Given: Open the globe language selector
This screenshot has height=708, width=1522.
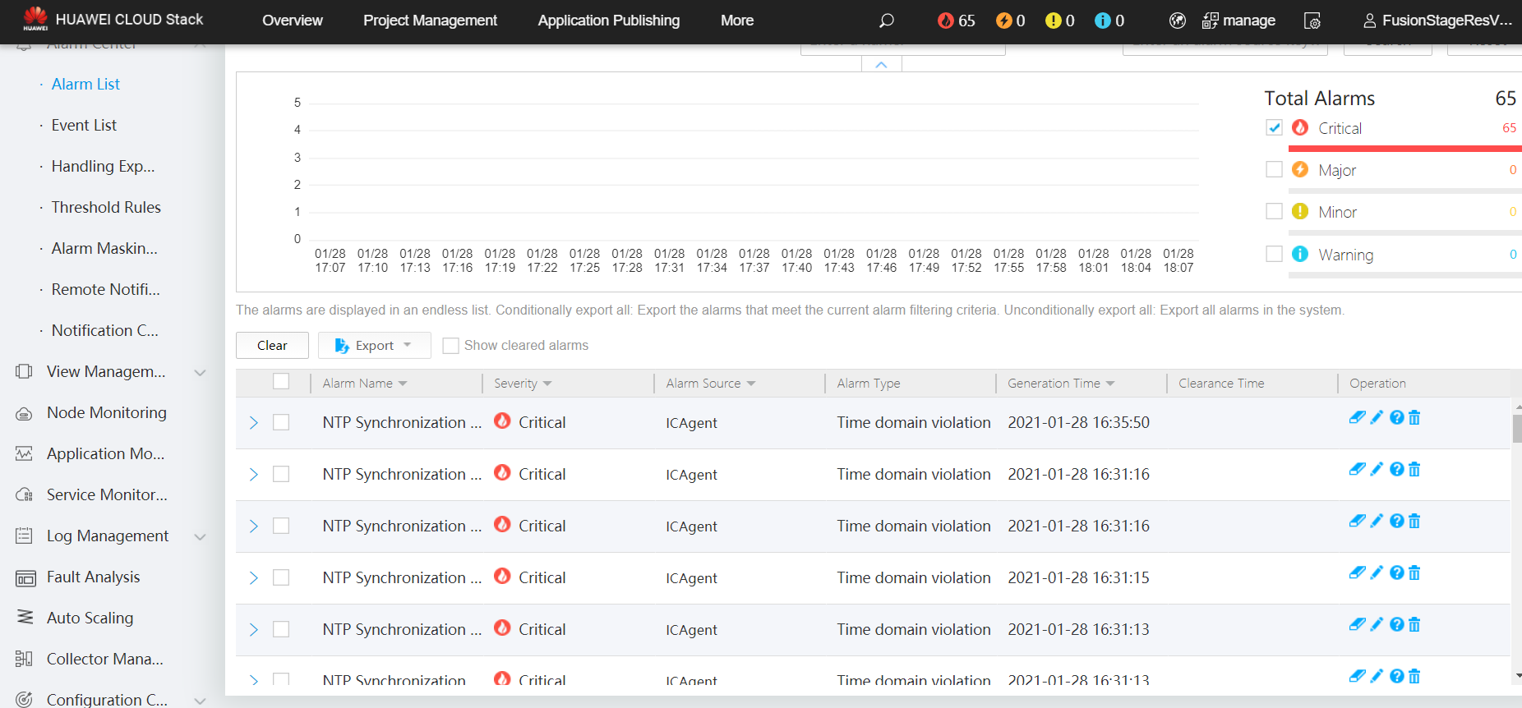Looking at the screenshot, I should (x=1177, y=21).
